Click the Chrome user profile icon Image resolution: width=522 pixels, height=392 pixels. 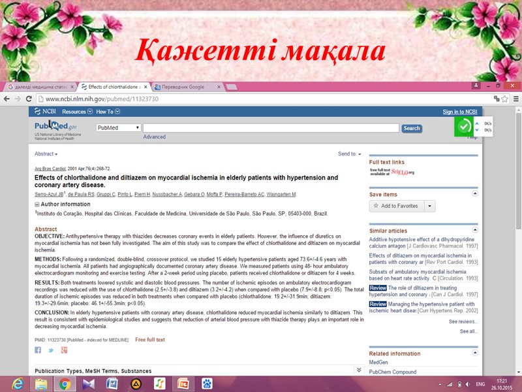coord(476,86)
